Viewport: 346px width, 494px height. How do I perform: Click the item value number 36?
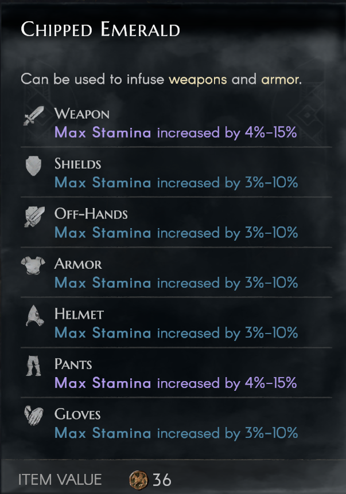162,479
